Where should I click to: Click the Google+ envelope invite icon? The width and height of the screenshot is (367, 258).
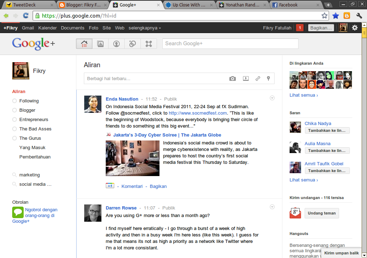pos(295,213)
